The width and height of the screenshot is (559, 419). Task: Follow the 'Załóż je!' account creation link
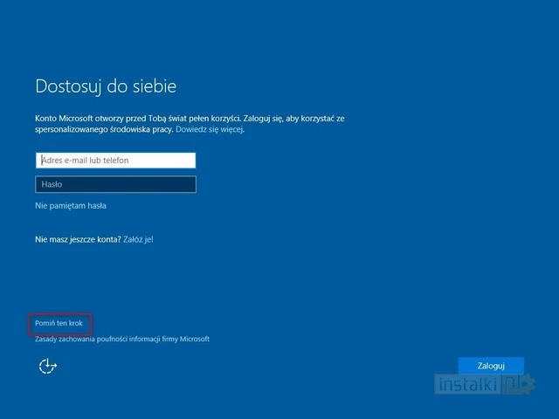(138, 238)
